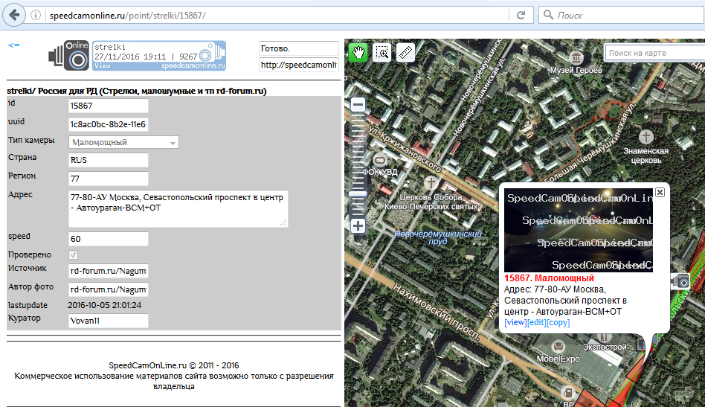Viewport: 705px width, 407px height.
Task: Click the camera marker icon on map
Action: tap(680, 281)
